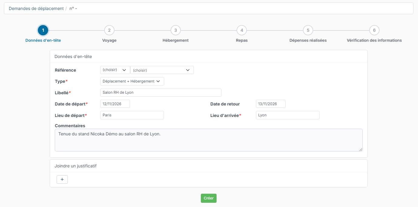This screenshot has width=418, height=207.
Task: Open the Type dropdown showing Déplacement + Hébergement
Action: [x=132, y=81]
